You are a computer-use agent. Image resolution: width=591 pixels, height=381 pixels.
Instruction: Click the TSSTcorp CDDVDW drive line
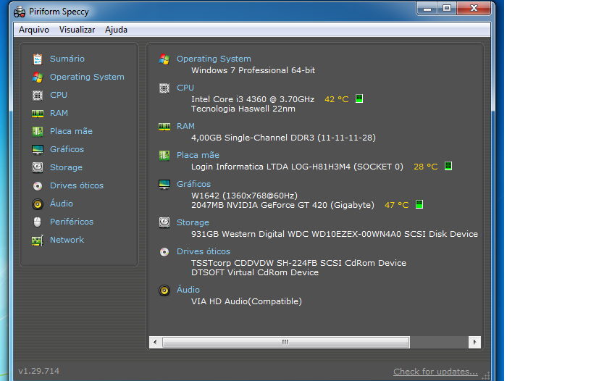298,263
